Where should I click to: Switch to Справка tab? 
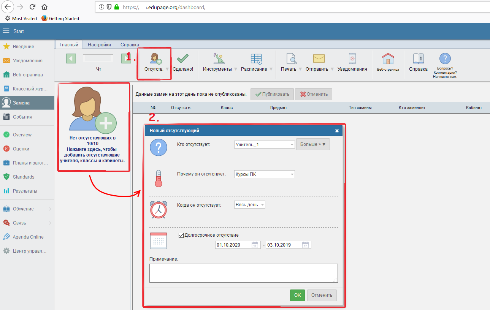pos(130,44)
